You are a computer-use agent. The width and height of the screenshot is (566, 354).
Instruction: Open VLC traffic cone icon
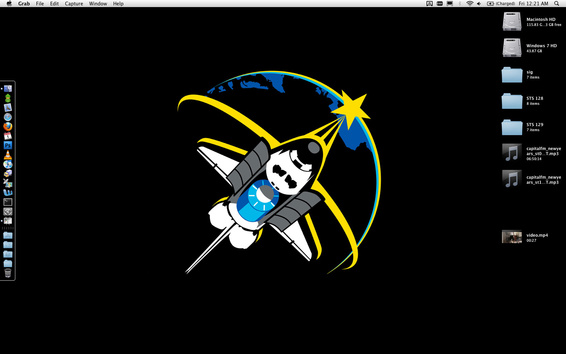[x=8, y=155]
